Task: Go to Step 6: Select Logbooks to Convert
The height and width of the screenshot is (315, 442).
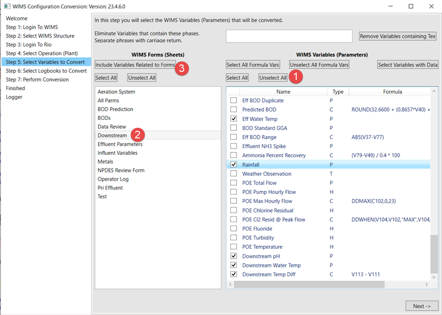Action: pos(46,71)
